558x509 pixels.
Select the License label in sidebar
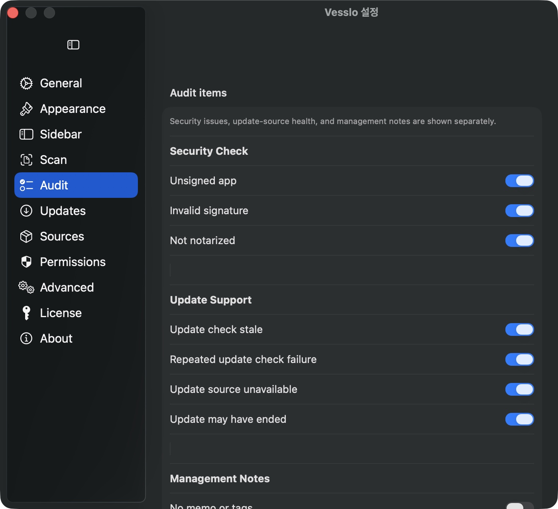tap(61, 313)
